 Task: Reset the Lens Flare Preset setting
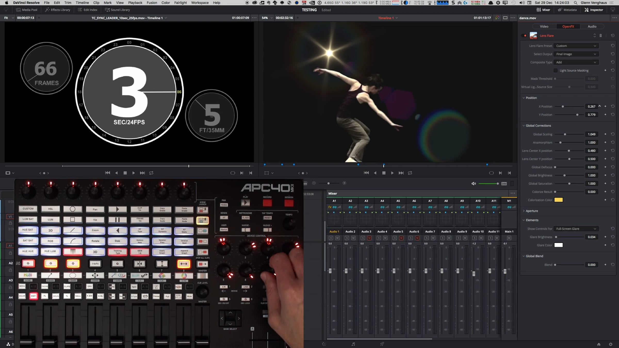[613, 46]
